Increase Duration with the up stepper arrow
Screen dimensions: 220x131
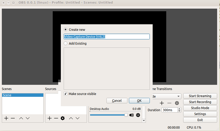pos(179,109)
